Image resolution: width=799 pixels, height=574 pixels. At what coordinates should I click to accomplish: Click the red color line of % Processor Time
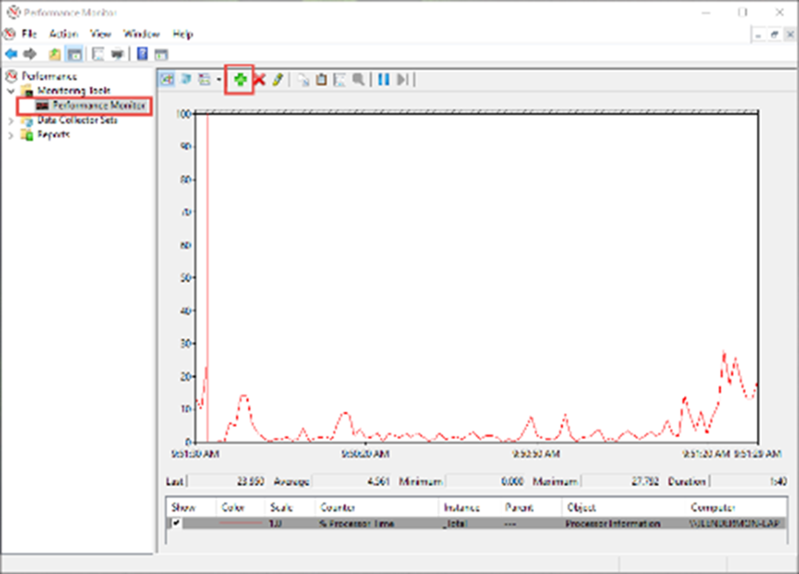pyautogui.click(x=240, y=523)
